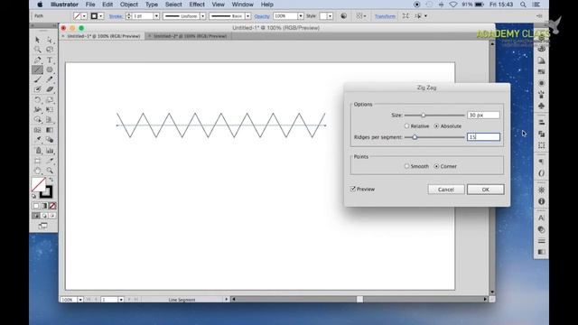This screenshot has width=578, height=325.
Task: Expand the Opacity value dropdown
Action: pos(301,16)
